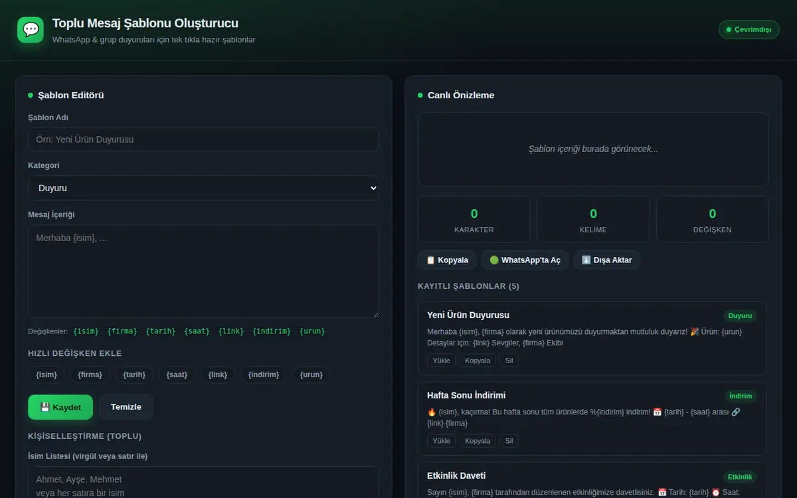Delete the Hafta Sonu İndirimi template
The height and width of the screenshot is (498, 797).
click(x=509, y=441)
